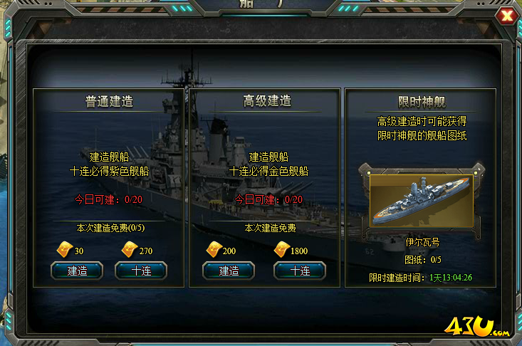Click 建造 button under 普通建造
Image resolution: width=522 pixels, height=346 pixels.
[77, 271]
